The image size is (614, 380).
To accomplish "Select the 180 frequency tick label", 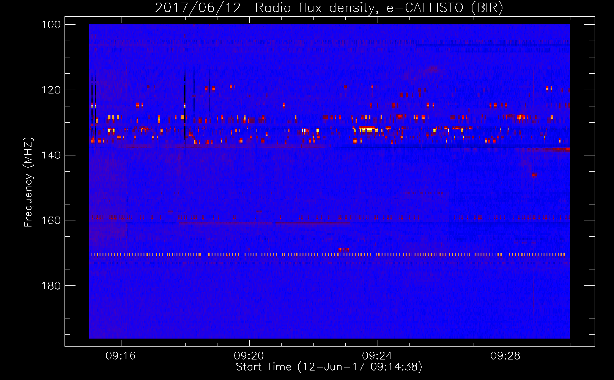I will click(51, 286).
